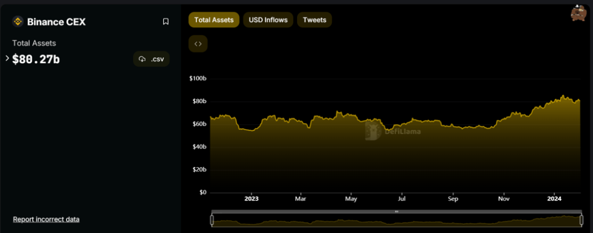
Task: Click the mini overview chart in range selector
Action: point(397,221)
